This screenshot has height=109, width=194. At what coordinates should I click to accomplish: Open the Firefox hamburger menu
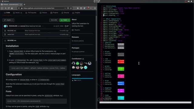tap(95, 8)
